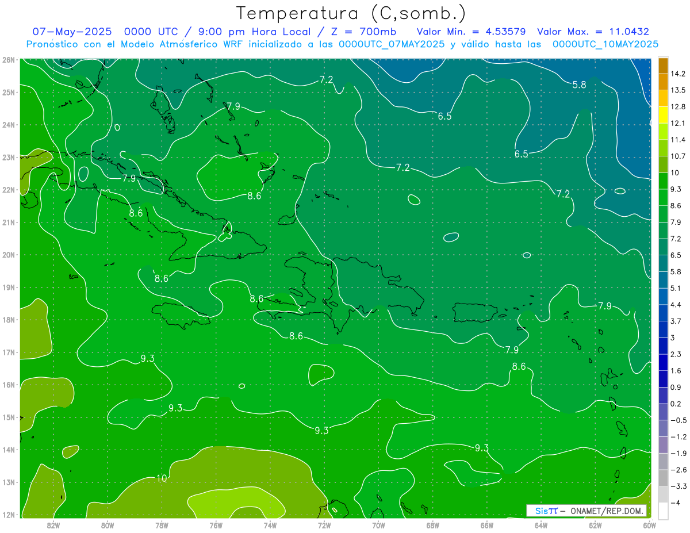
Task: Select the '07-May-2025' date text
Action: click(72, 32)
